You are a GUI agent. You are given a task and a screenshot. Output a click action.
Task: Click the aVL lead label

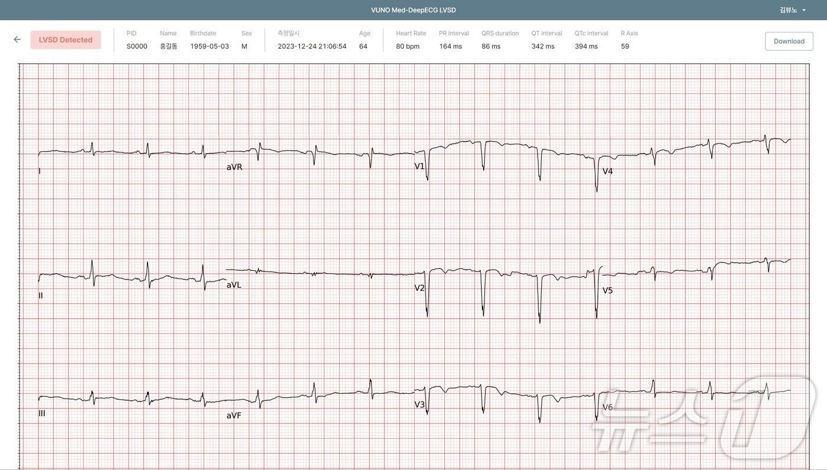pos(234,285)
